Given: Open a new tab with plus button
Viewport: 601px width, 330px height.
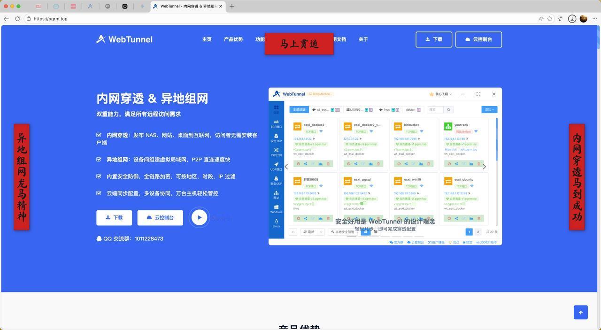Looking at the screenshot, I should tap(232, 6).
